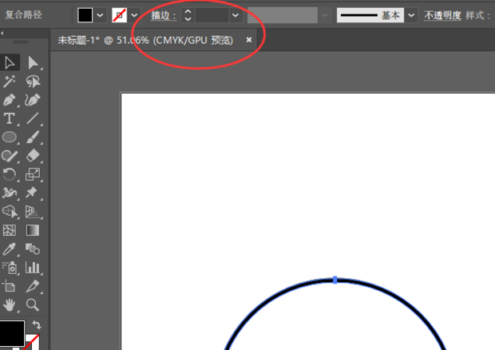Image resolution: width=495 pixels, height=350 pixels.
Task: Collapse the tools panel with arrow
Action: pos(2,33)
